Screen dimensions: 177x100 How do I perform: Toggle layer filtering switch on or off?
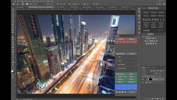coord(163,71)
